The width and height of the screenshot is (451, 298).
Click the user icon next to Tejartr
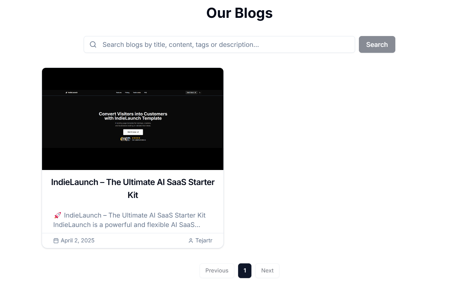coord(191,241)
